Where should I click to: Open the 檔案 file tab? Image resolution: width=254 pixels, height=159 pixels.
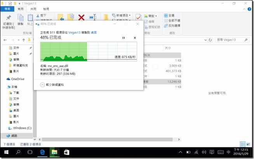7,9
